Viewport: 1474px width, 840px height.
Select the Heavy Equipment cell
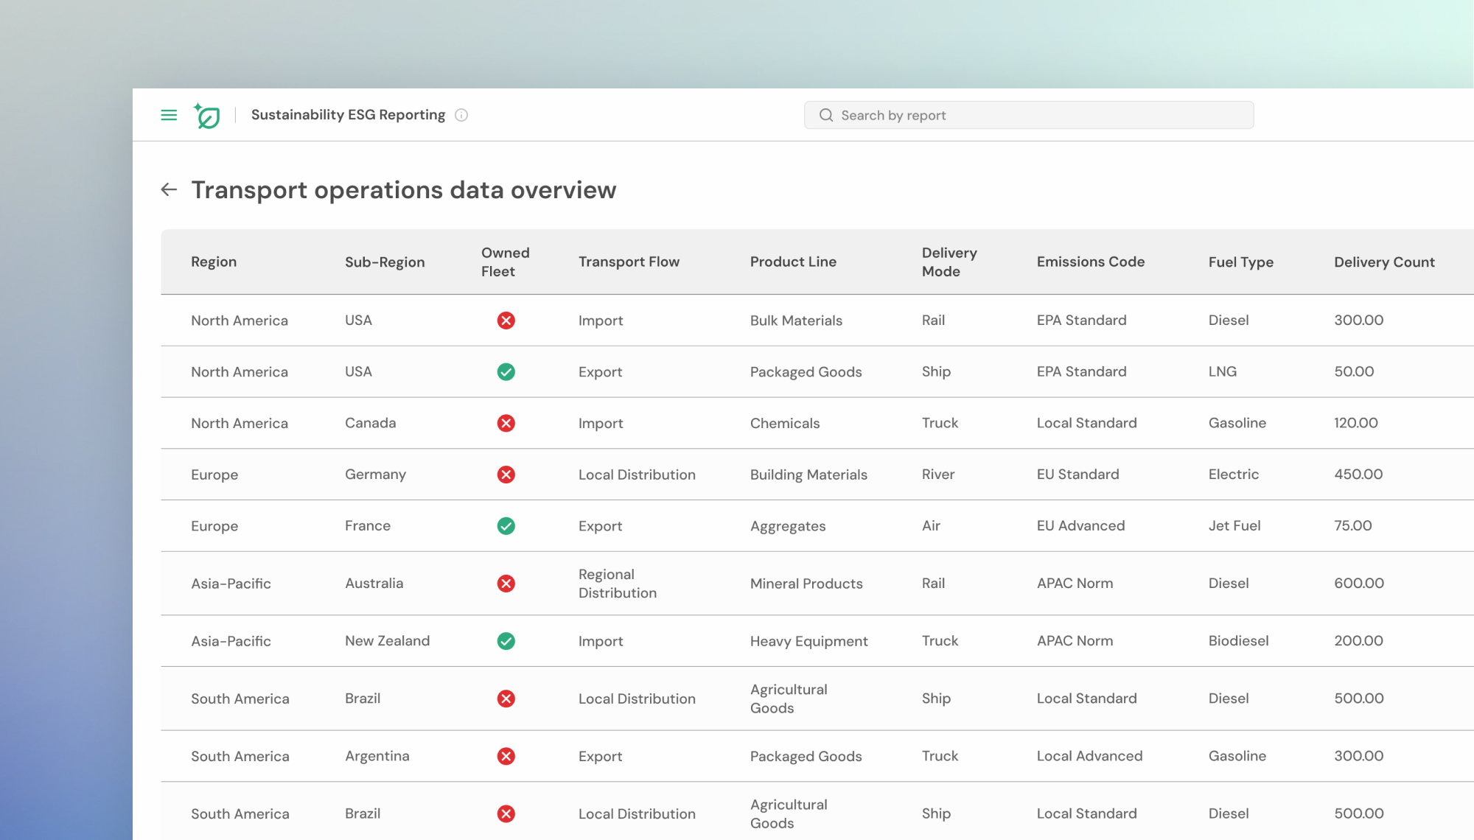pyautogui.click(x=809, y=641)
